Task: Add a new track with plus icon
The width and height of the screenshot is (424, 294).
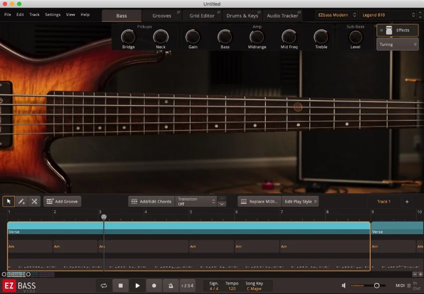Action: 407,202
